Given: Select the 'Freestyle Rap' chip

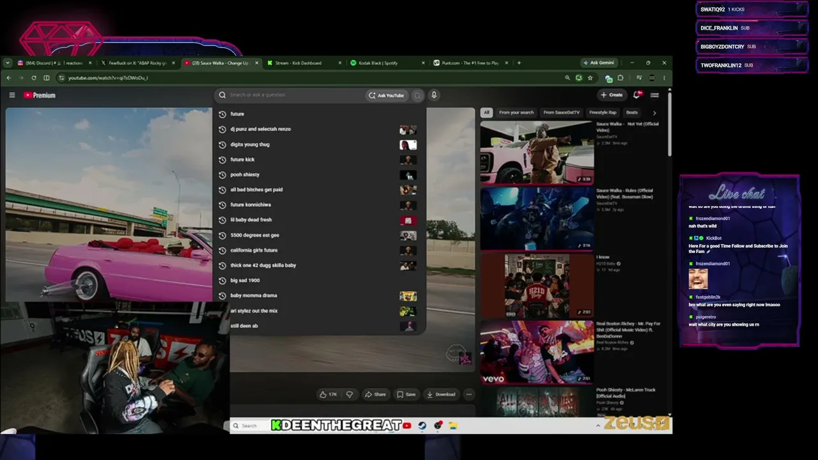Looking at the screenshot, I should (603, 112).
